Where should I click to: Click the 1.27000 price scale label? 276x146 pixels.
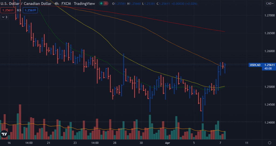click(x=270, y=15)
